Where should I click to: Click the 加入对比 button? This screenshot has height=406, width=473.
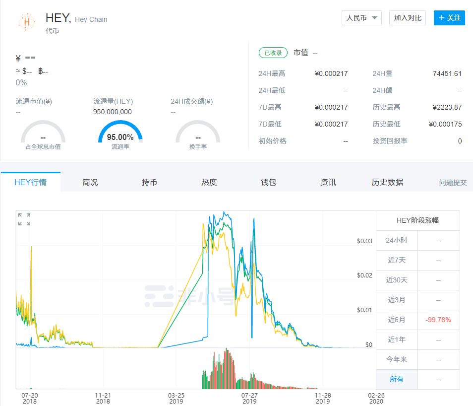(x=407, y=18)
